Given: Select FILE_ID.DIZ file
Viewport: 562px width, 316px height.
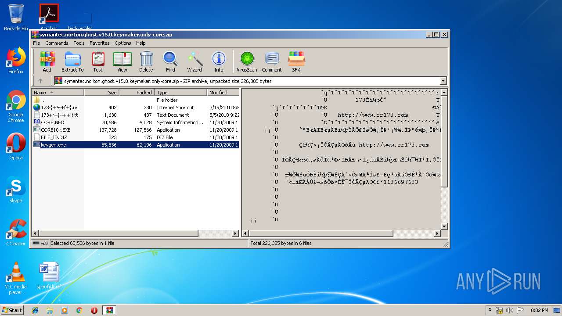Looking at the screenshot, I should click(x=135, y=137).
